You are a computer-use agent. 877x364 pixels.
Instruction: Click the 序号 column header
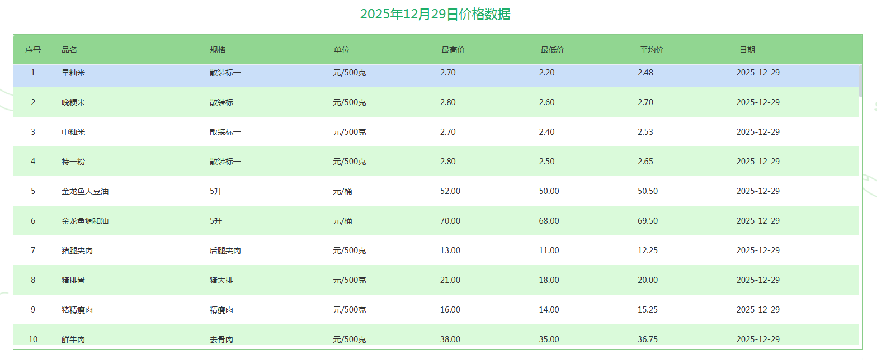[x=33, y=50]
